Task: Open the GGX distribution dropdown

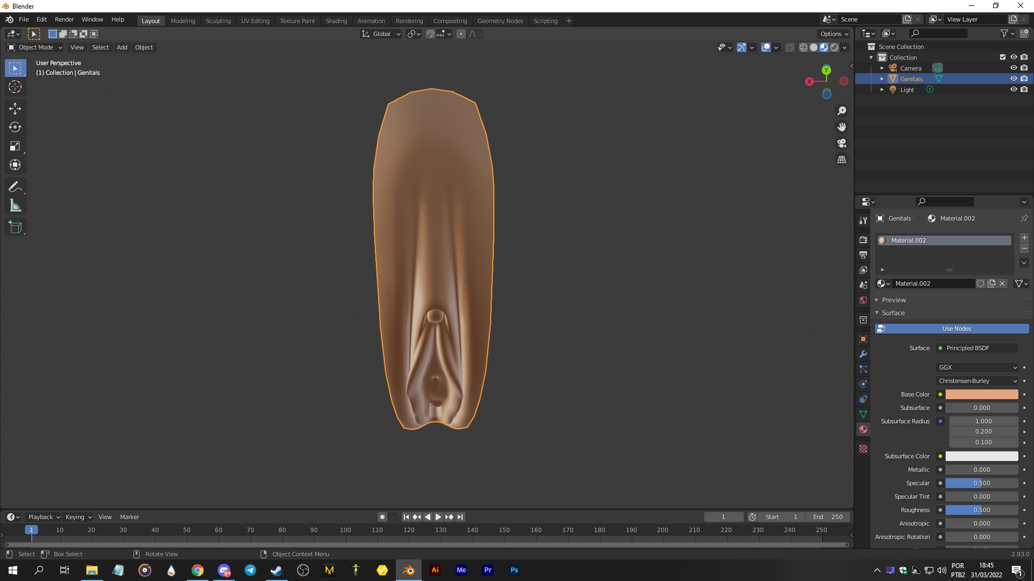Action: click(977, 367)
